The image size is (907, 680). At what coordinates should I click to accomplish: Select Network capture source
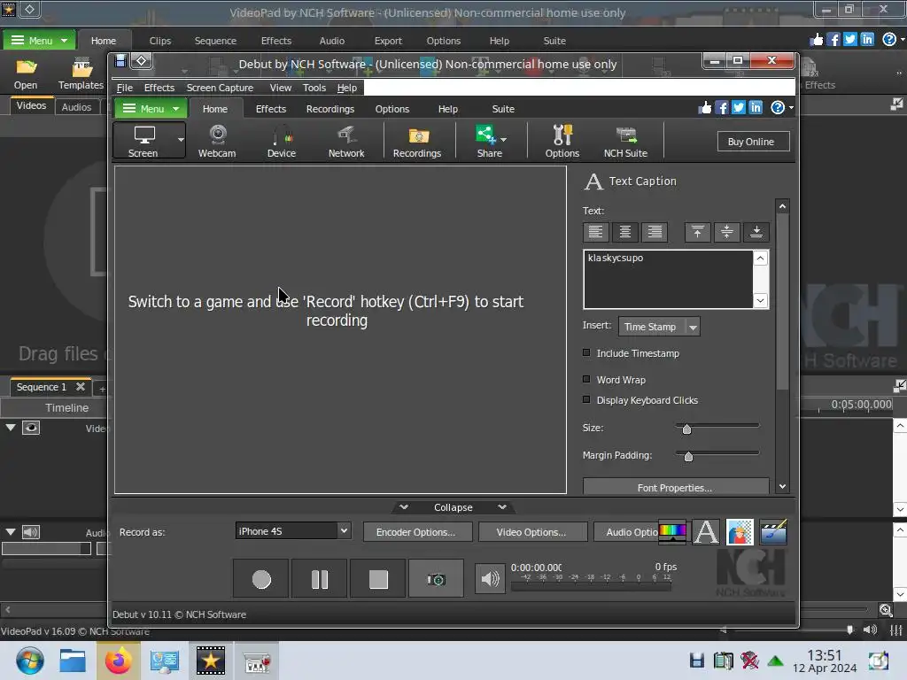346,141
